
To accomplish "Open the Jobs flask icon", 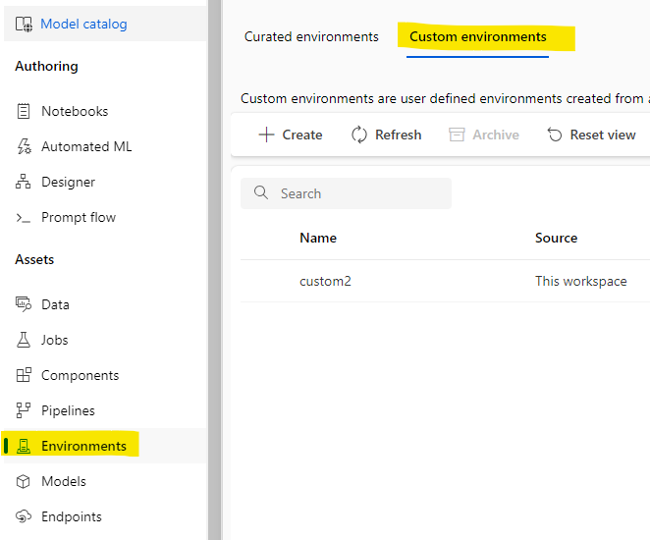I will click(x=25, y=341).
